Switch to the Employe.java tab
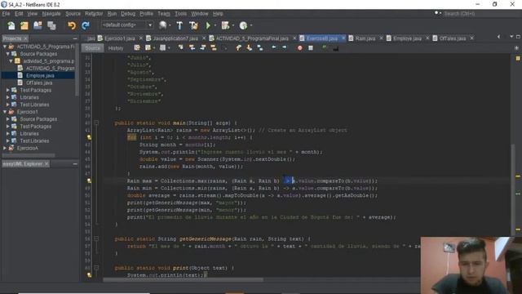 click(407, 38)
